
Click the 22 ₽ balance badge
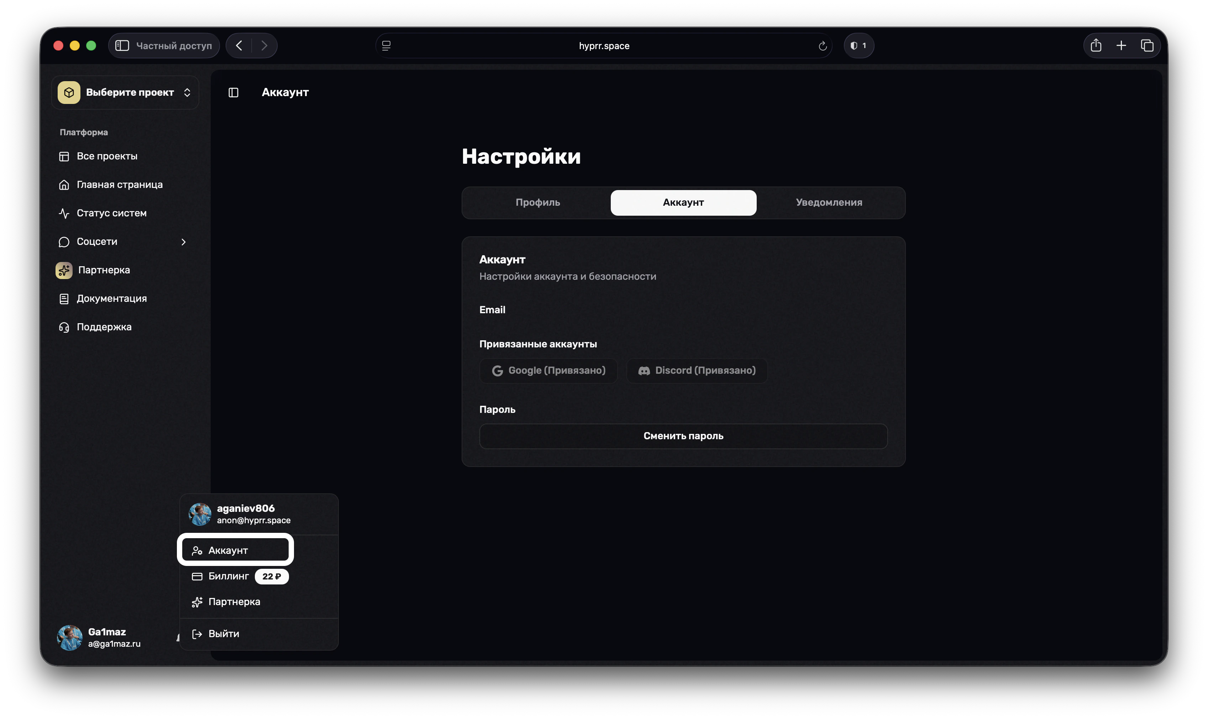coord(271,577)
